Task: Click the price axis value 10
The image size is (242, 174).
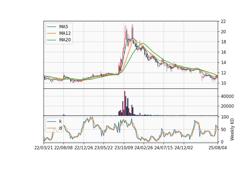Action: click(223, 83)
